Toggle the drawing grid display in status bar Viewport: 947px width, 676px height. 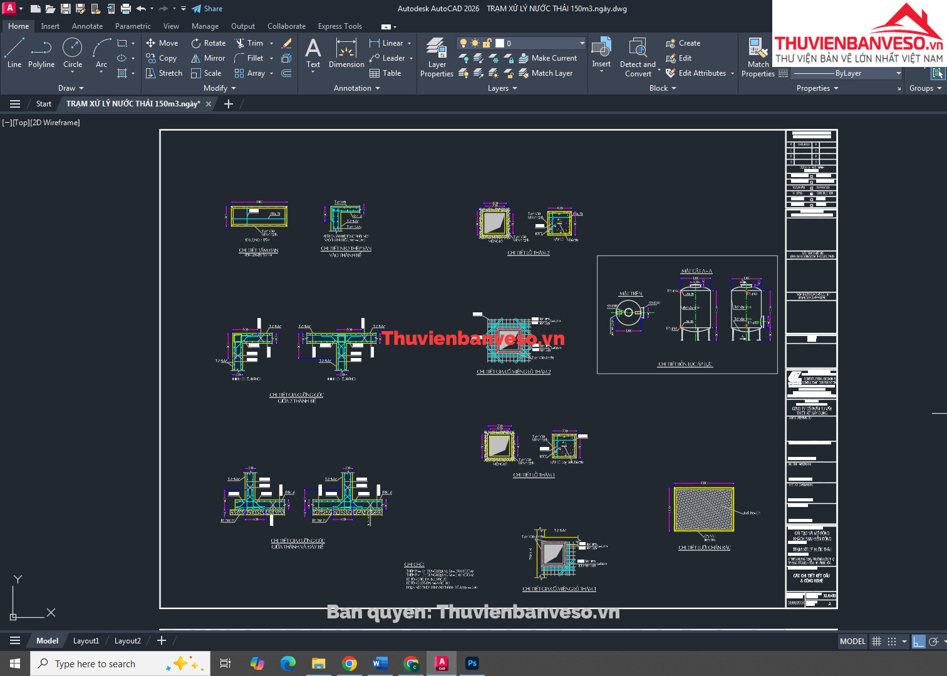pyautogui.click(x=876, y=641)
